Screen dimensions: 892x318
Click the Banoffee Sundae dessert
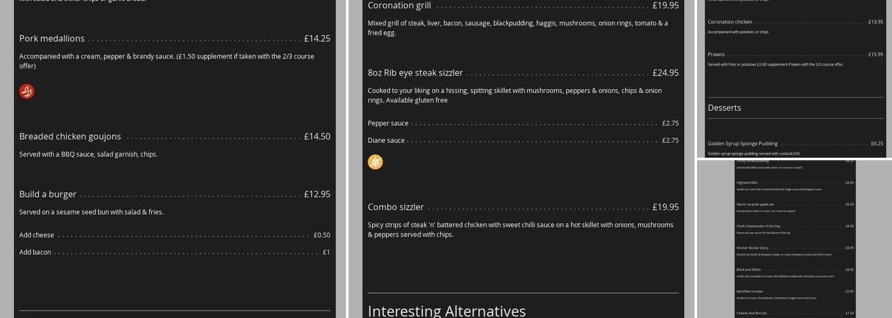pyautogui.click(x=749, y=291)
